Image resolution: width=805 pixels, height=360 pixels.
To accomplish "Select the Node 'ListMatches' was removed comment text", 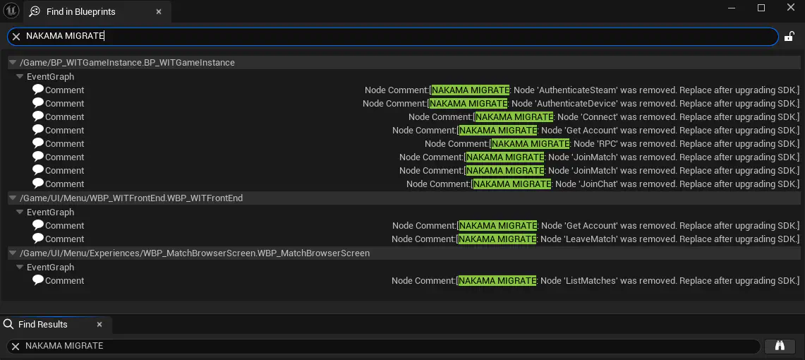I will tap(595, 280).
